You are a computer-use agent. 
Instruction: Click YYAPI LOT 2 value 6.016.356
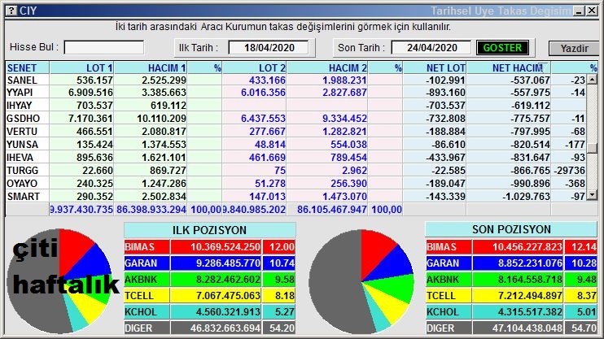[263, 93]
